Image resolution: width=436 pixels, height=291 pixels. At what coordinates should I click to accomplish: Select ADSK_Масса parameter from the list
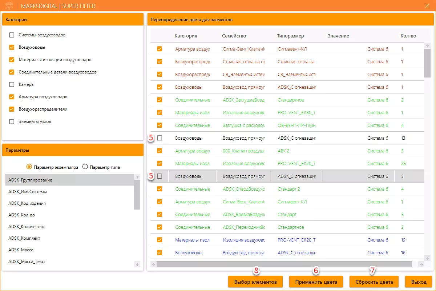pyautogui.click(x=21, y=250)
